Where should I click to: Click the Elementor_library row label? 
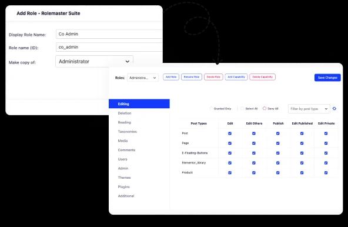coord(194,162)
